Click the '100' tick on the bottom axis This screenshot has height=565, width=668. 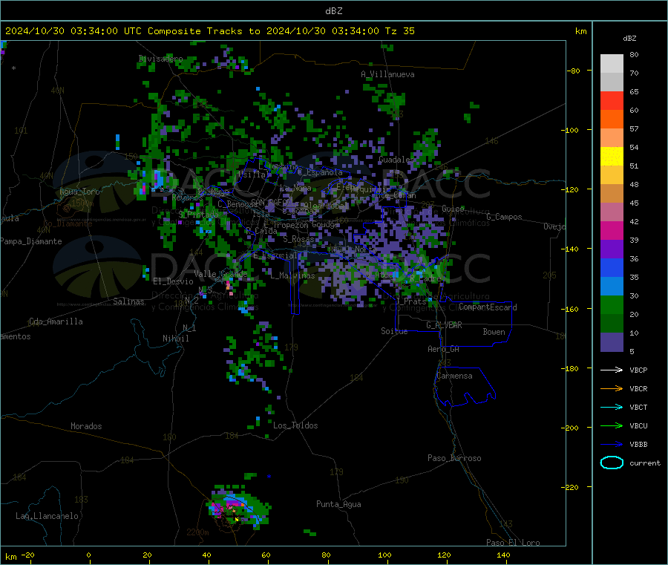click(x=384, y=555)
